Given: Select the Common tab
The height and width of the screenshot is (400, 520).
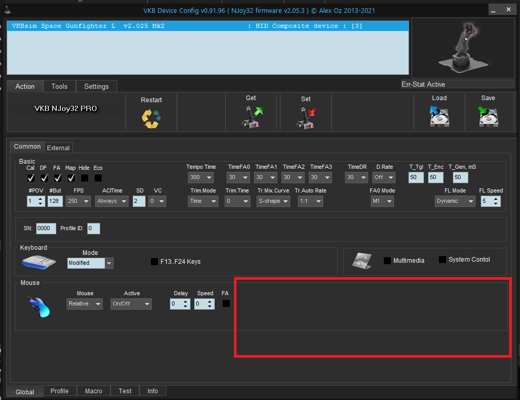Looking at the screenshot, I should click(27, 147).
